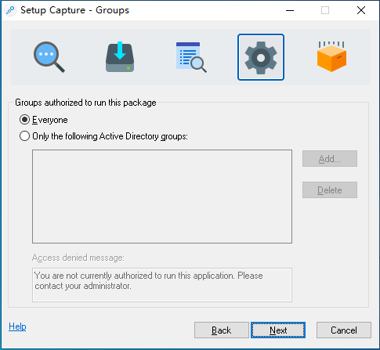Click the Setup Capture app icon in title bar
Image resolution: width=380 pixels, height=350 pixels.
pyautogui.click(x=10, y=10)
